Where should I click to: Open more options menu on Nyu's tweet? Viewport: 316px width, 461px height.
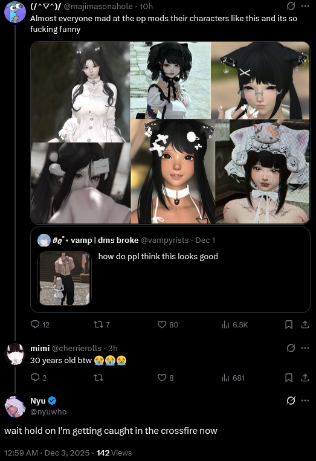click(x=305, y=401)
